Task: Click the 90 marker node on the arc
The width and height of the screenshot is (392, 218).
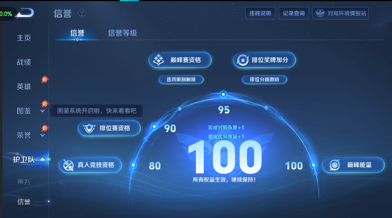Action: pos(154,127)
